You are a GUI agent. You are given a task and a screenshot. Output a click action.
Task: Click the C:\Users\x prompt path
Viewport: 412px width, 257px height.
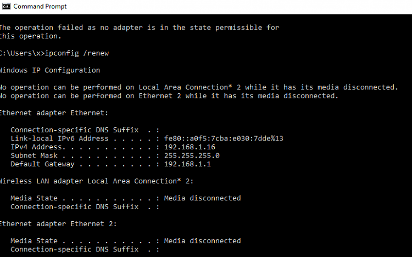(x=20, y=53)
